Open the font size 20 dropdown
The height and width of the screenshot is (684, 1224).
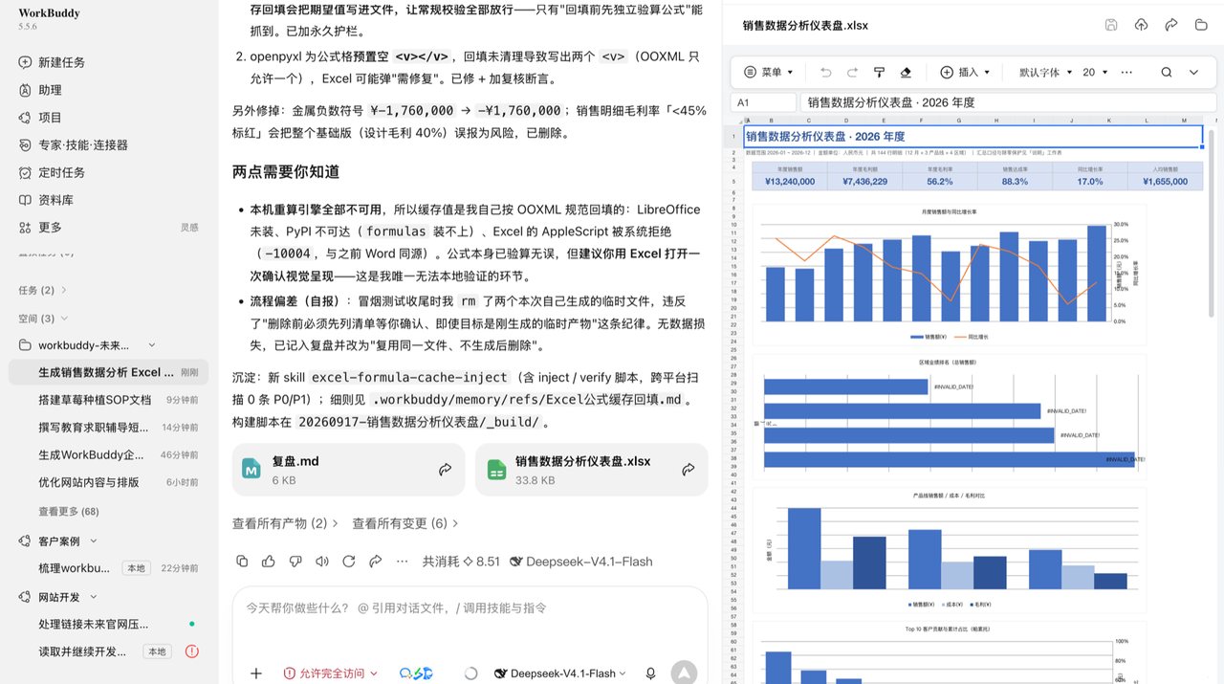click(x=1095, y=72)
